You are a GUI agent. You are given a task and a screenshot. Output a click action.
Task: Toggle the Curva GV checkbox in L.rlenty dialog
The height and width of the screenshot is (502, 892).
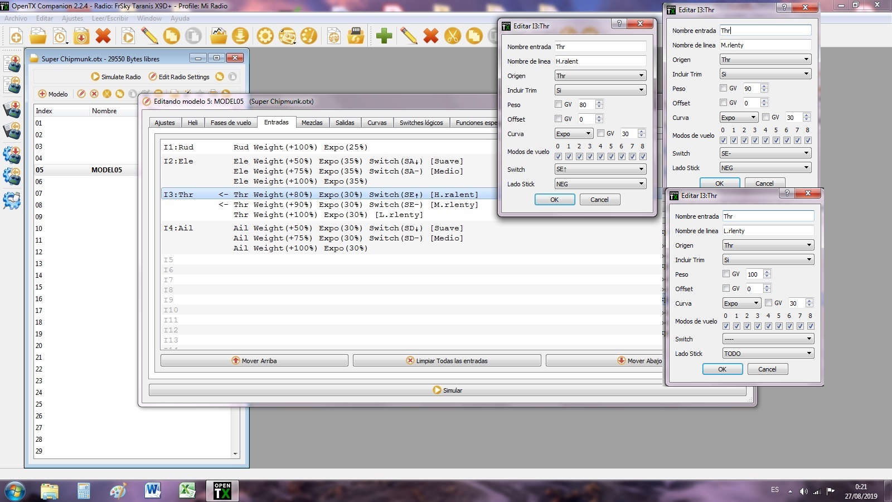768,303
